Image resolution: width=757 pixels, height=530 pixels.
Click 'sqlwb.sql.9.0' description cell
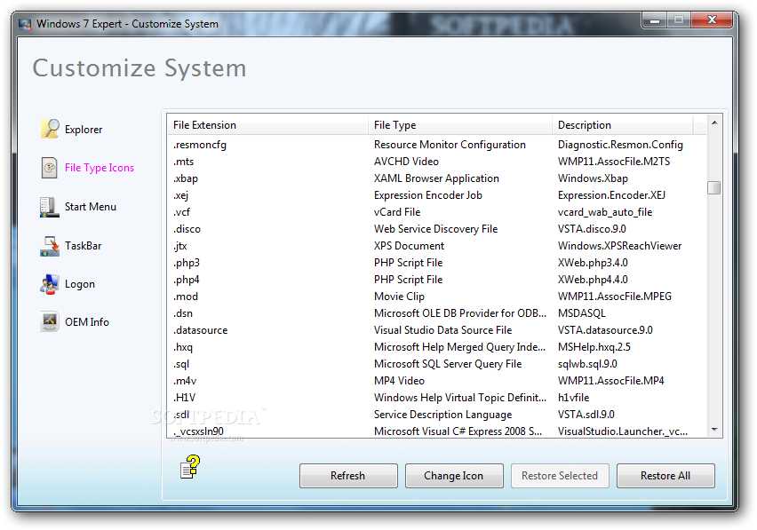(x=587, y=364)
